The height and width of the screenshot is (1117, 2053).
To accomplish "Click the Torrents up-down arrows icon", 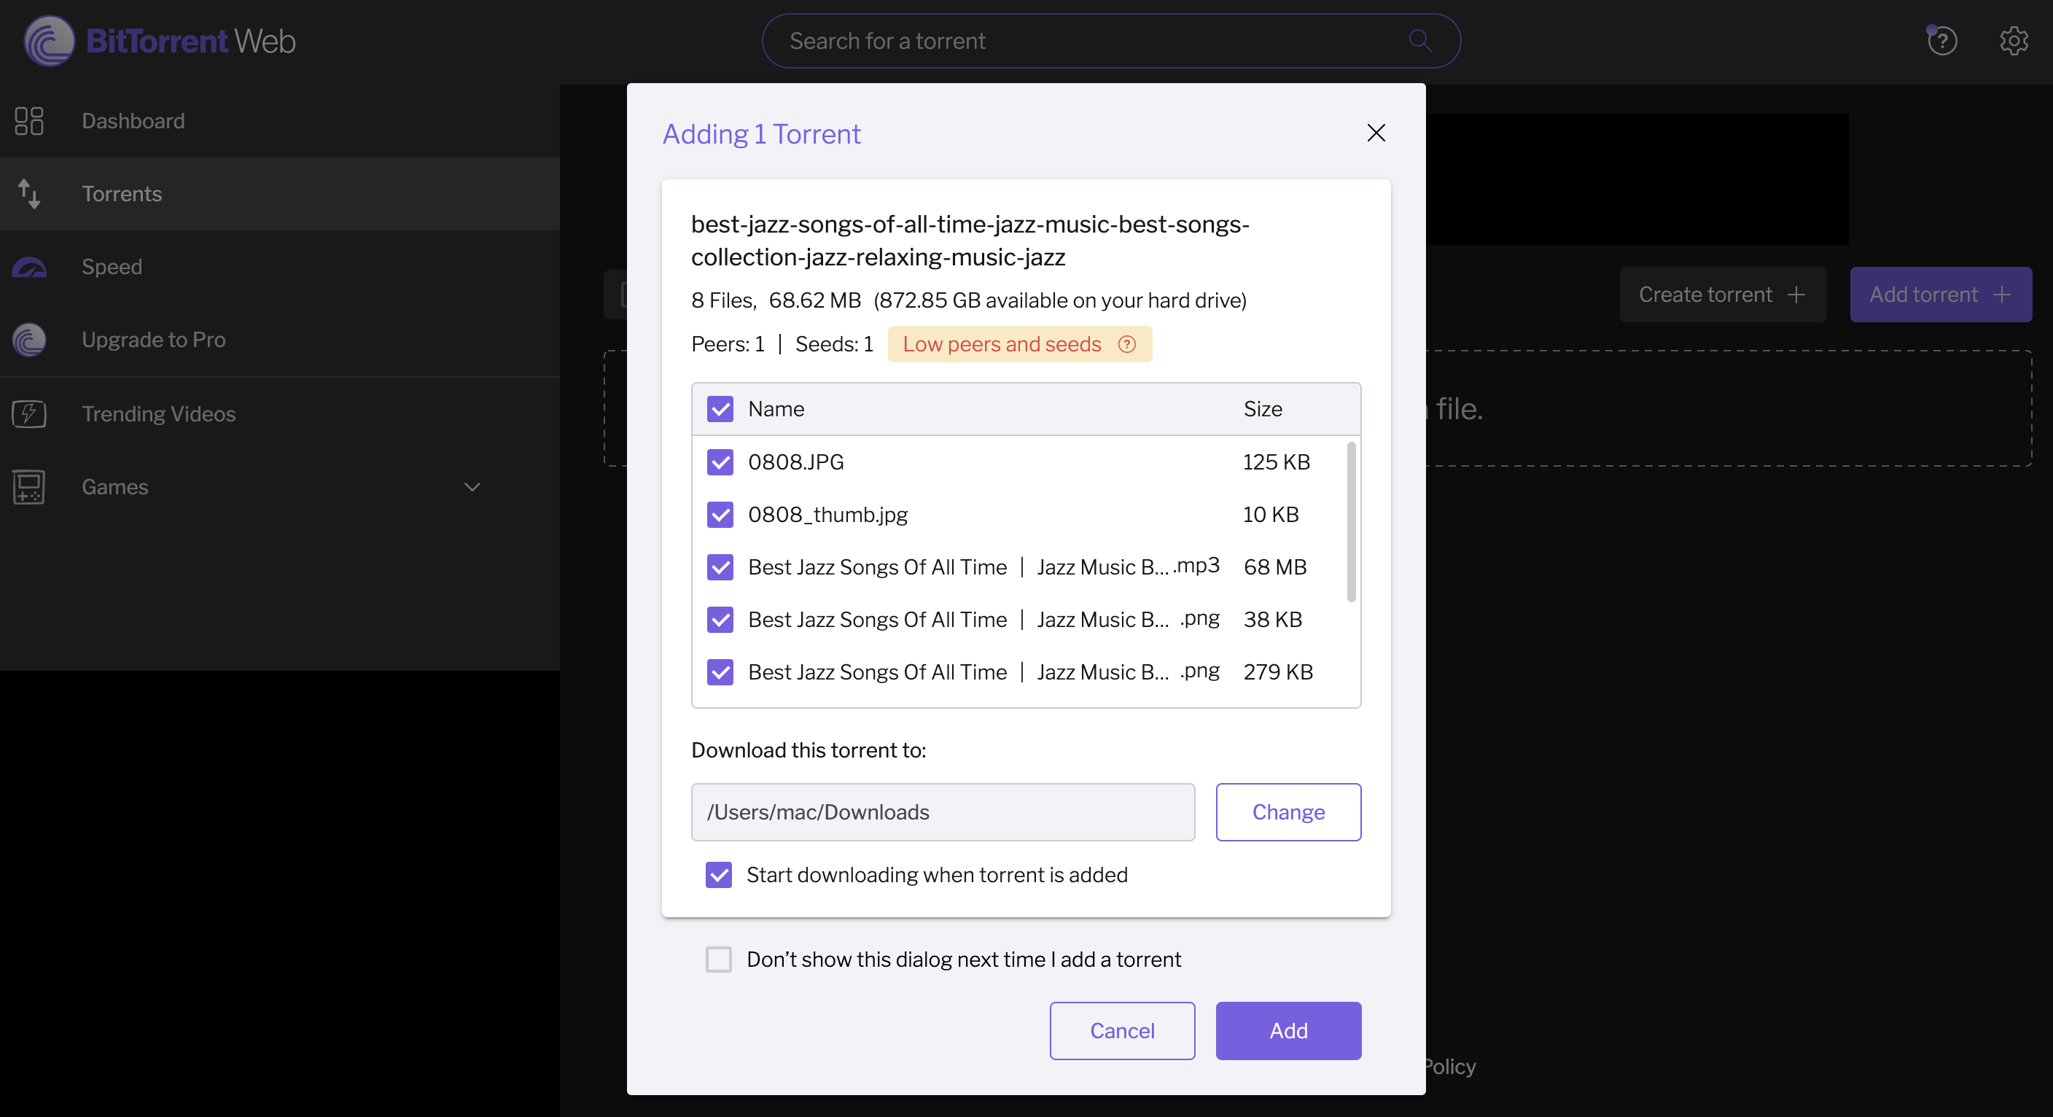I will click(29, 194).
